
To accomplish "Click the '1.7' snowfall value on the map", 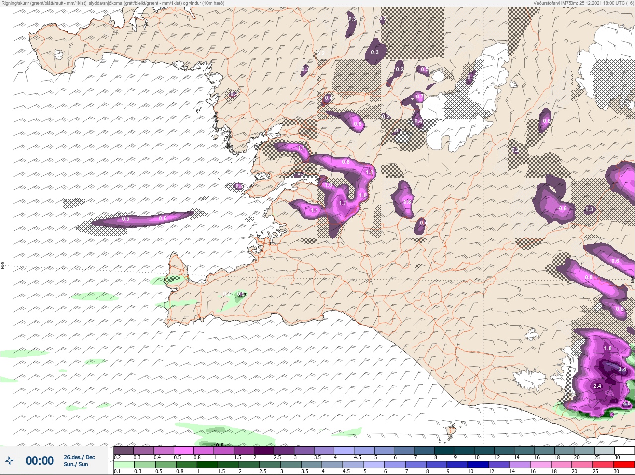I will [x=342, y=203].
